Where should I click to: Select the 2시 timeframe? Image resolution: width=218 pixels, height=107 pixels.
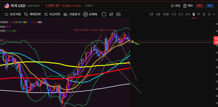180,14
